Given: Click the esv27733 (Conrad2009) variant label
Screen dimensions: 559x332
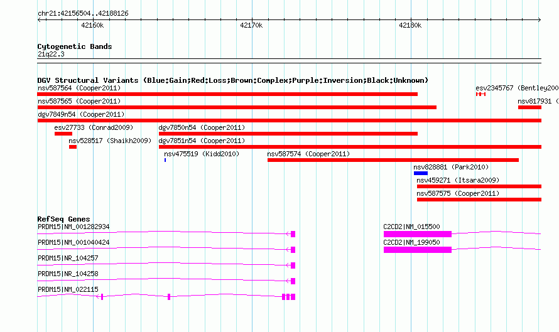Looking at the screenshot, I should tap(94, 127).
